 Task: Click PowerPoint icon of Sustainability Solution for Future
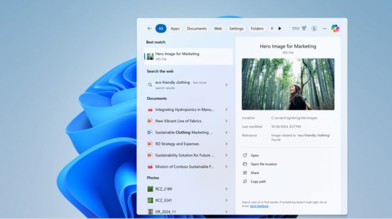tap(150, 155)
